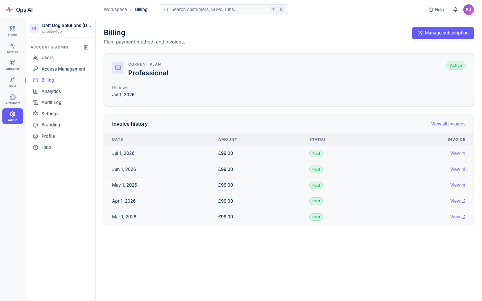Open external icon for Apr 1, 2026 invoice

coord(464,201)
